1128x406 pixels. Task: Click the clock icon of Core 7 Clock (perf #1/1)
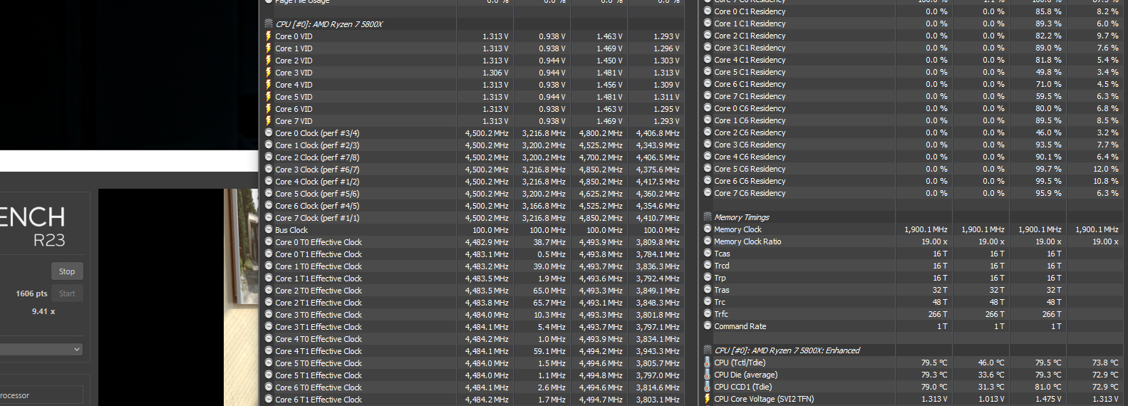(x=269, y=218)
